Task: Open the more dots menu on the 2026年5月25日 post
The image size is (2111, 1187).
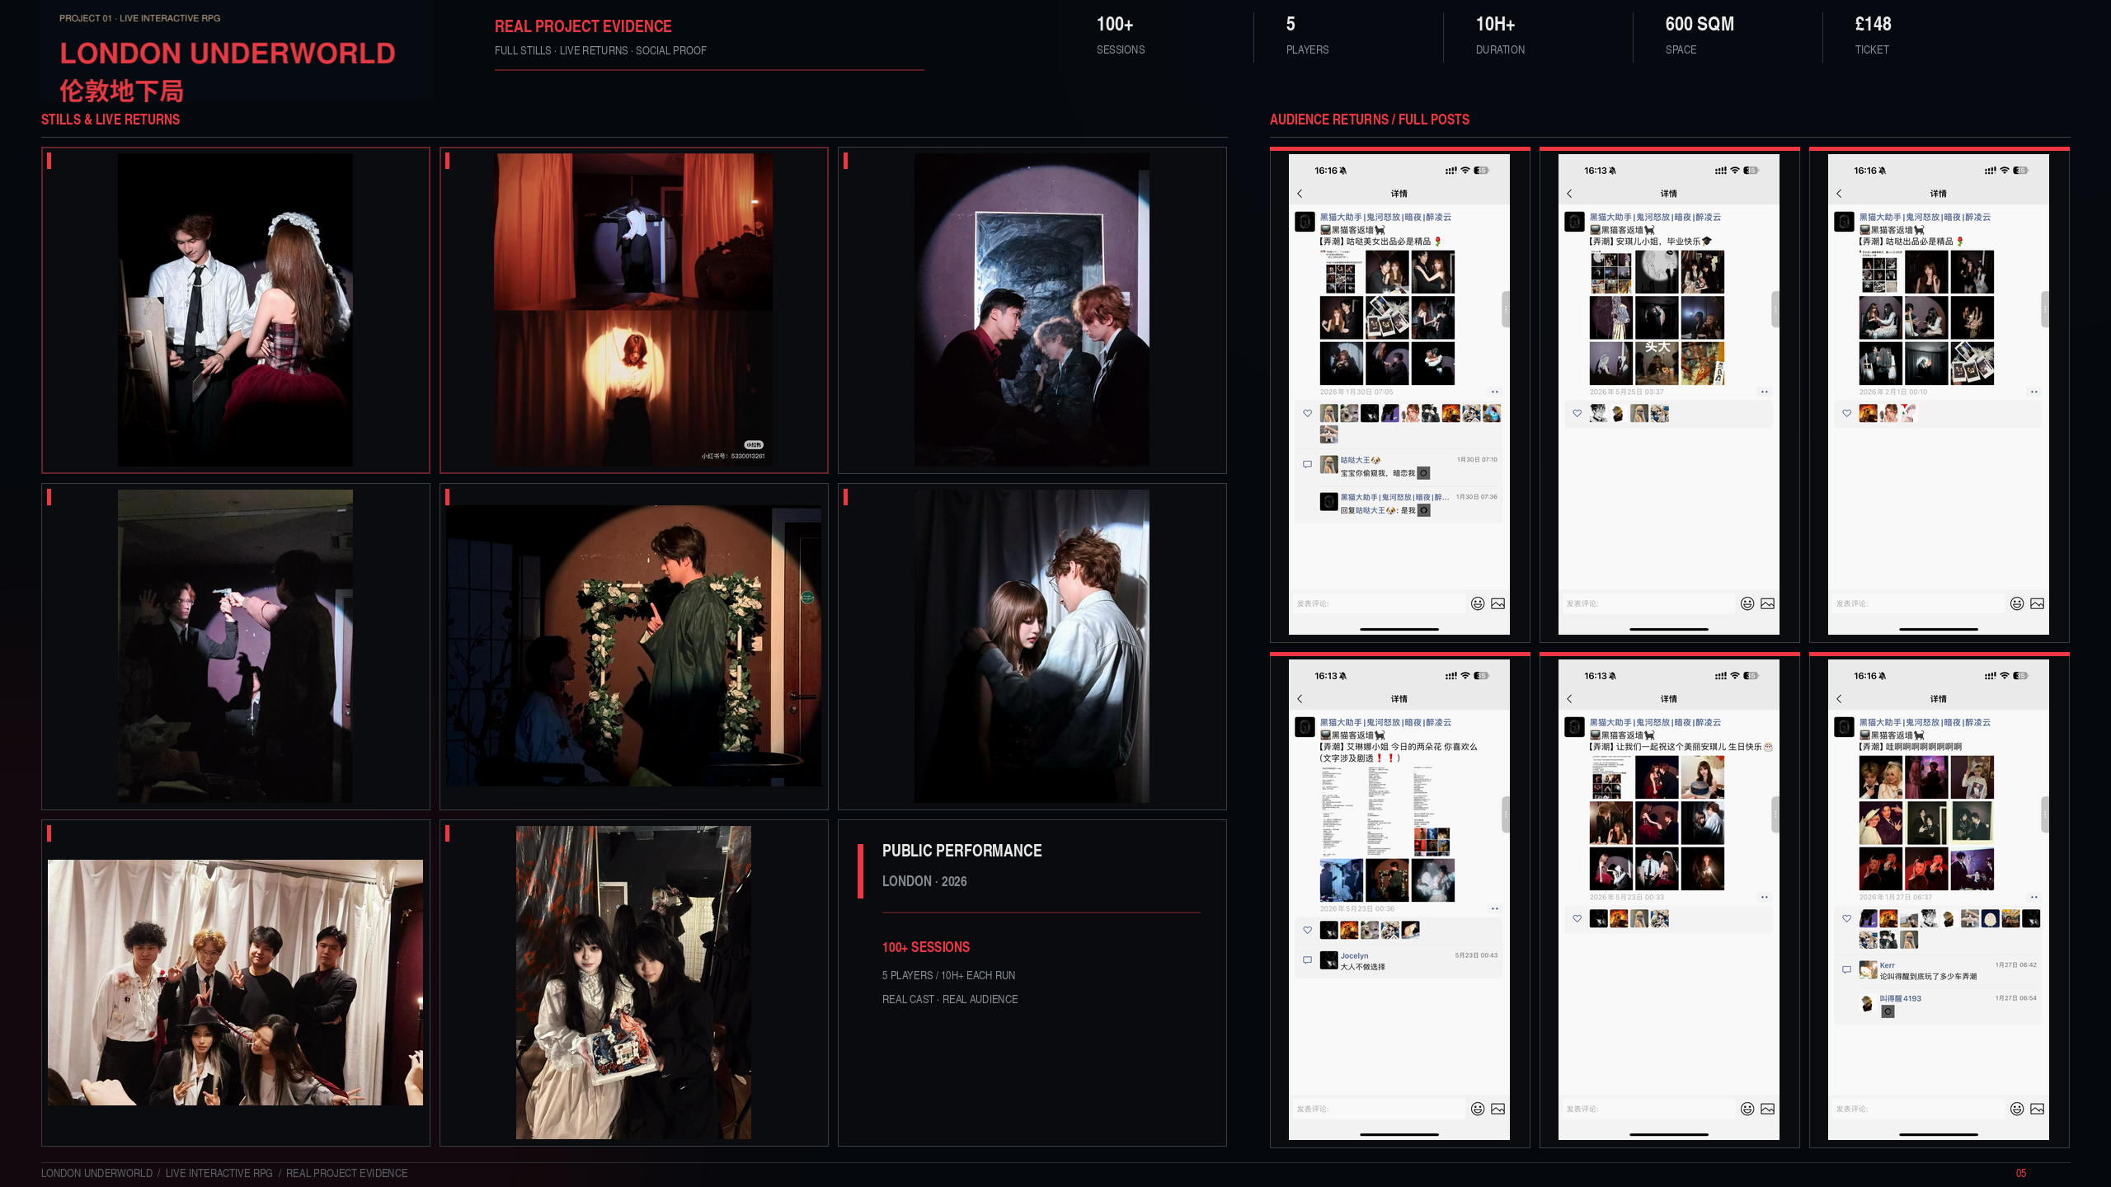Action: pos(1765,392)
